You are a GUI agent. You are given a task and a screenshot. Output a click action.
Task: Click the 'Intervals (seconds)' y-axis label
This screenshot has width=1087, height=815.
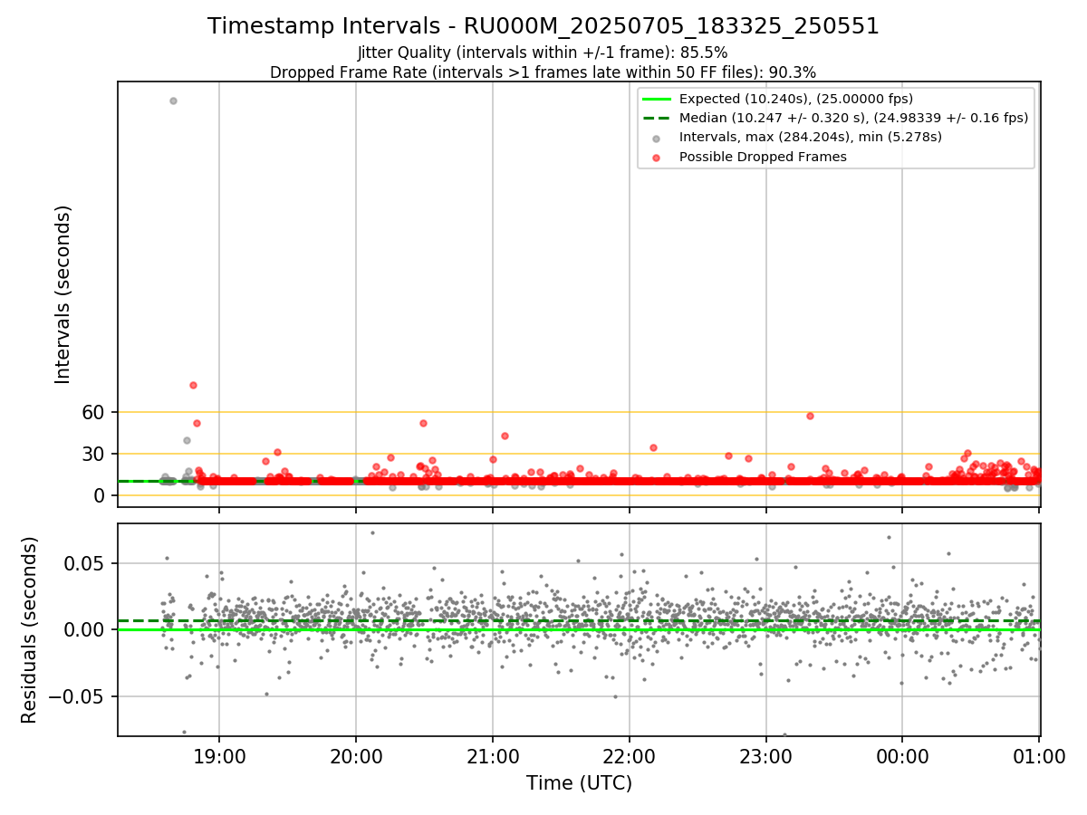coord(63,294)
